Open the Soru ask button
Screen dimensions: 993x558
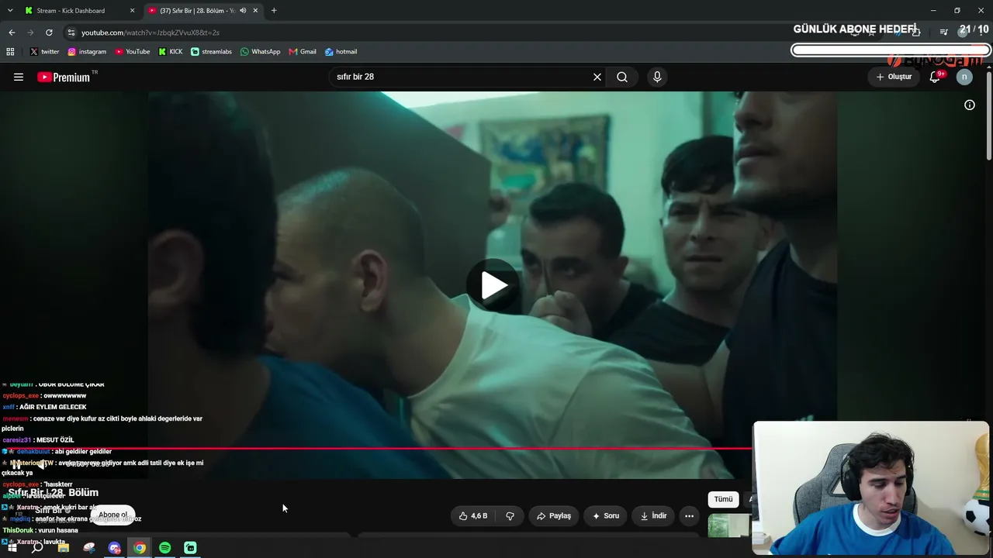606,515
